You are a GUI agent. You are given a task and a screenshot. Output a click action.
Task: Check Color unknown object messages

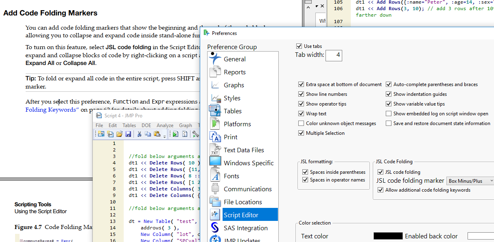click(302, 123)
